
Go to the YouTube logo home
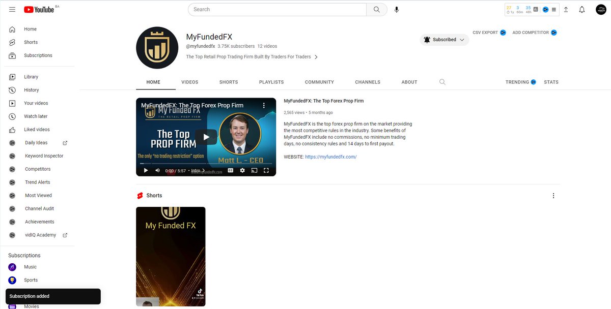coord(39,10)
